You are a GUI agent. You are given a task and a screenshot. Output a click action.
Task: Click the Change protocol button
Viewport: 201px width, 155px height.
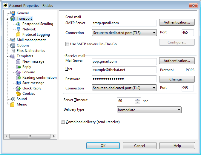pos(177,79)
